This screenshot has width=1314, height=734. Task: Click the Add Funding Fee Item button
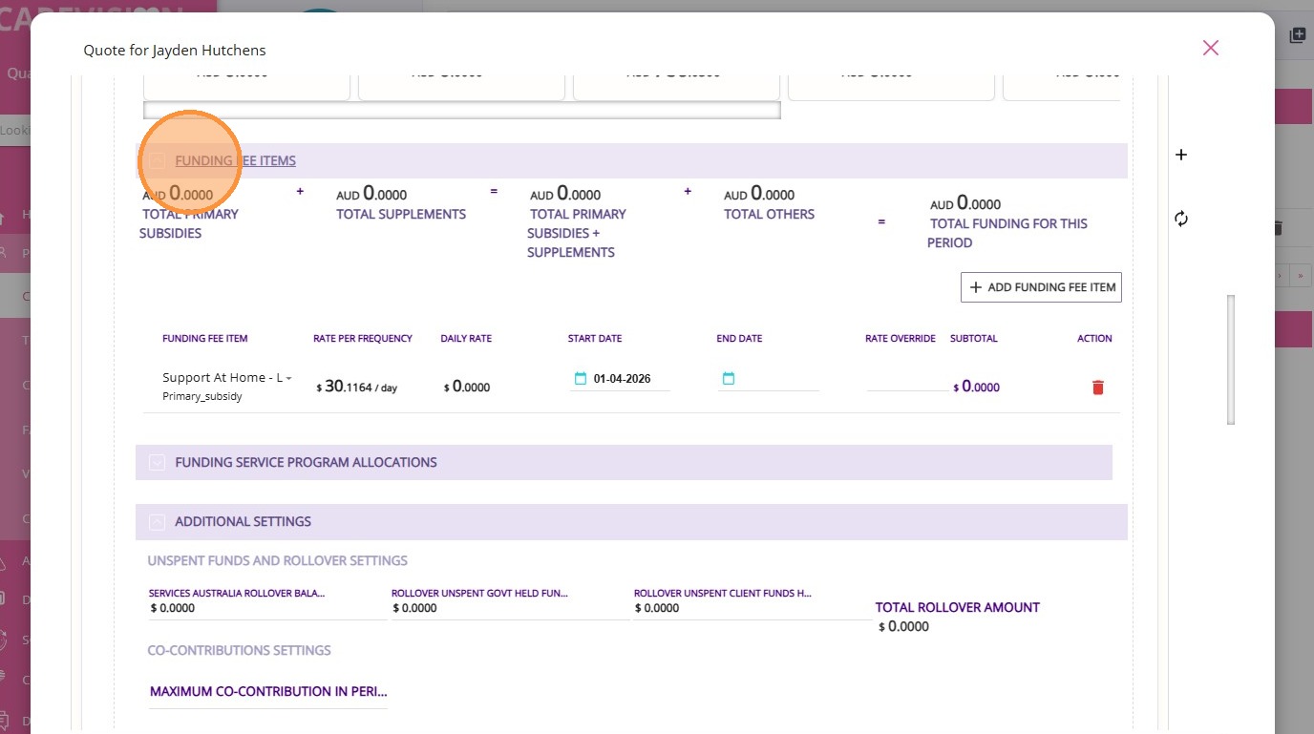1041,287
